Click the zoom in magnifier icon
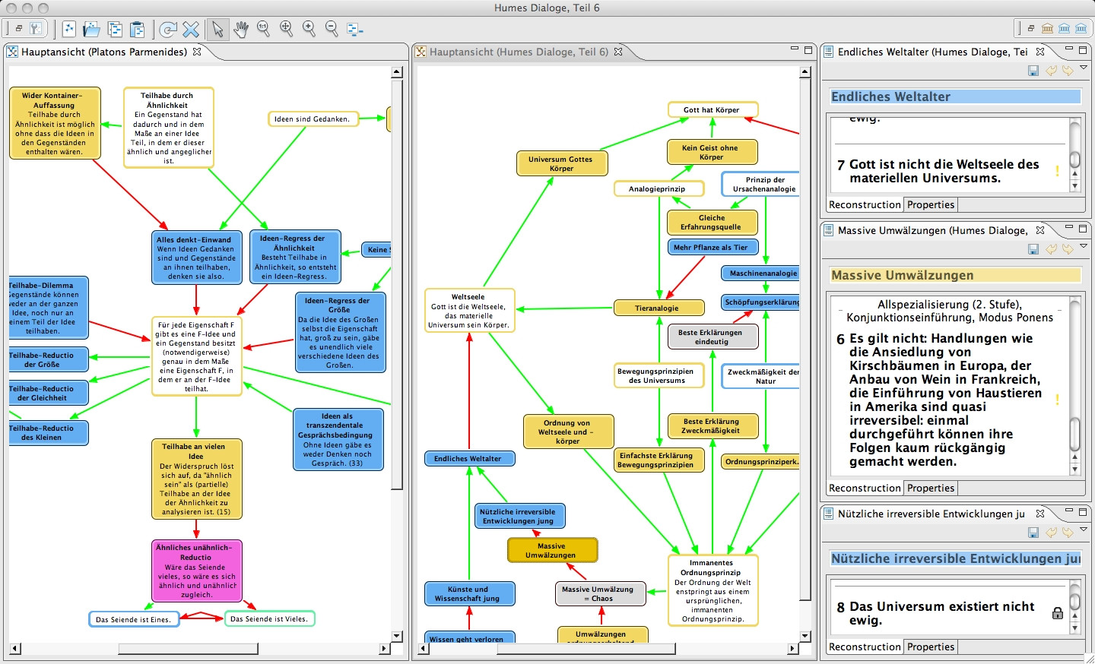Image resolution: width=1095 pixels, height=664 pixels. [x=309, y=29]
